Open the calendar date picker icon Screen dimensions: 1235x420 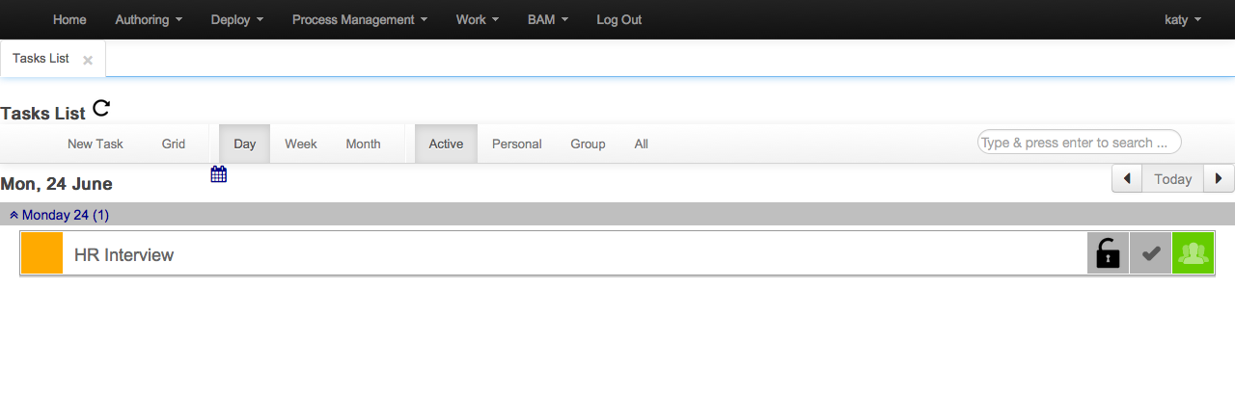click(219, 174)
